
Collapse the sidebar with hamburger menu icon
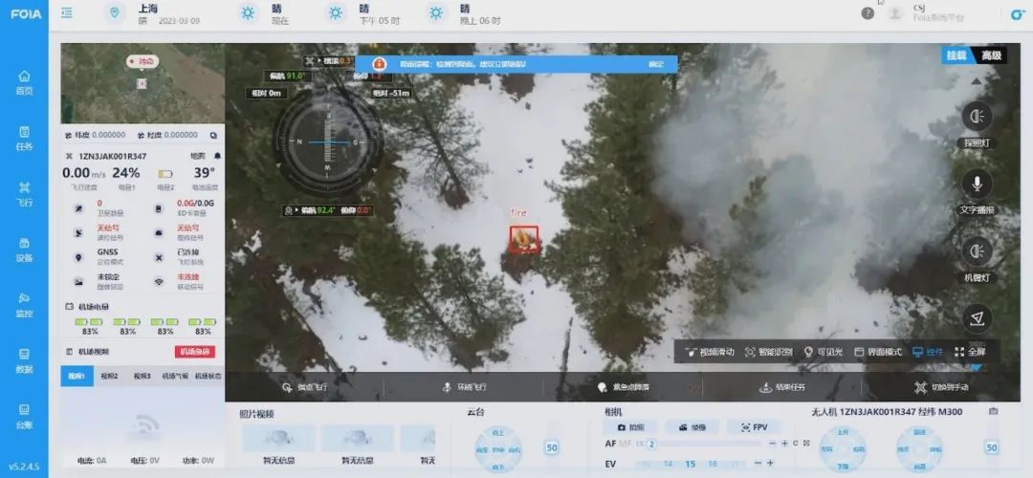67,13
